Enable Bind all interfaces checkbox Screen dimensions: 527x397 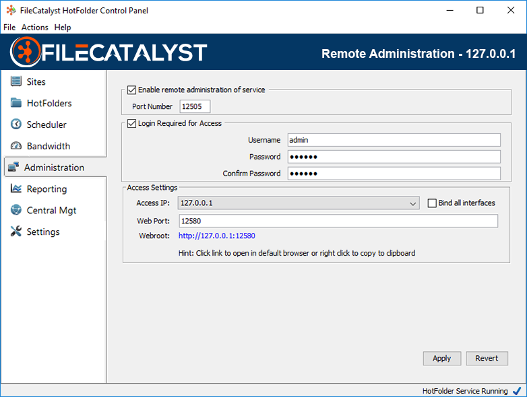click(x=433, y=203)
